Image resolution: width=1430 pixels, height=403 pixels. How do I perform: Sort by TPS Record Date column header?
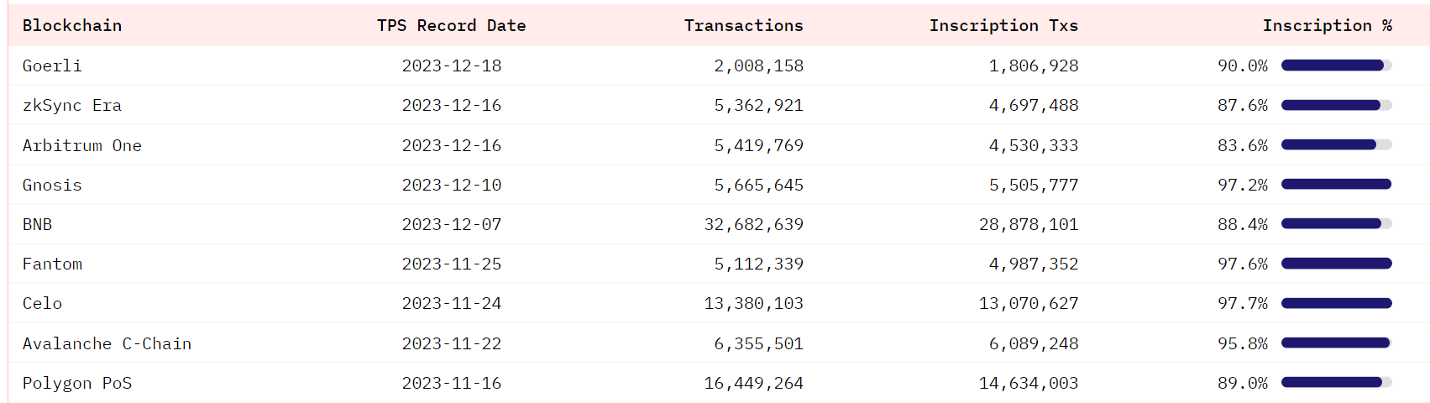(451, 25)
